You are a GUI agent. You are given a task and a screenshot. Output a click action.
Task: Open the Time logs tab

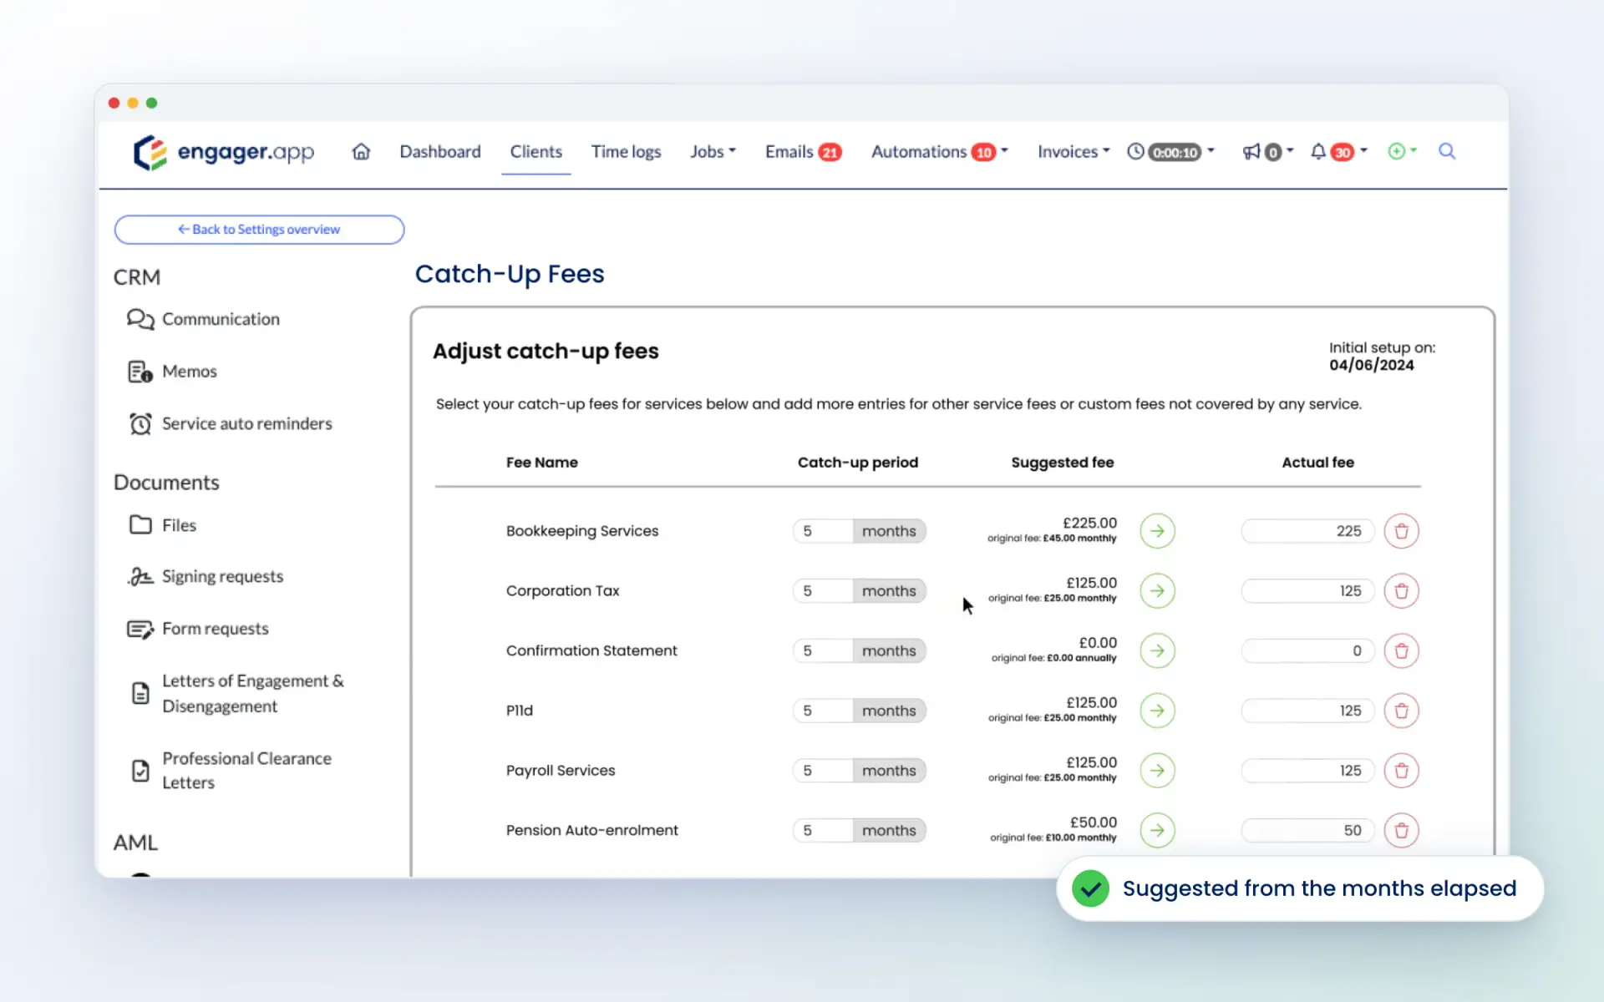[x=626, y=151]
